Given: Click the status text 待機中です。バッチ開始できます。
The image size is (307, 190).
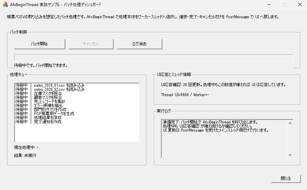Looking at the screenshot, I should pyautogui.click(x=41, y=65).
